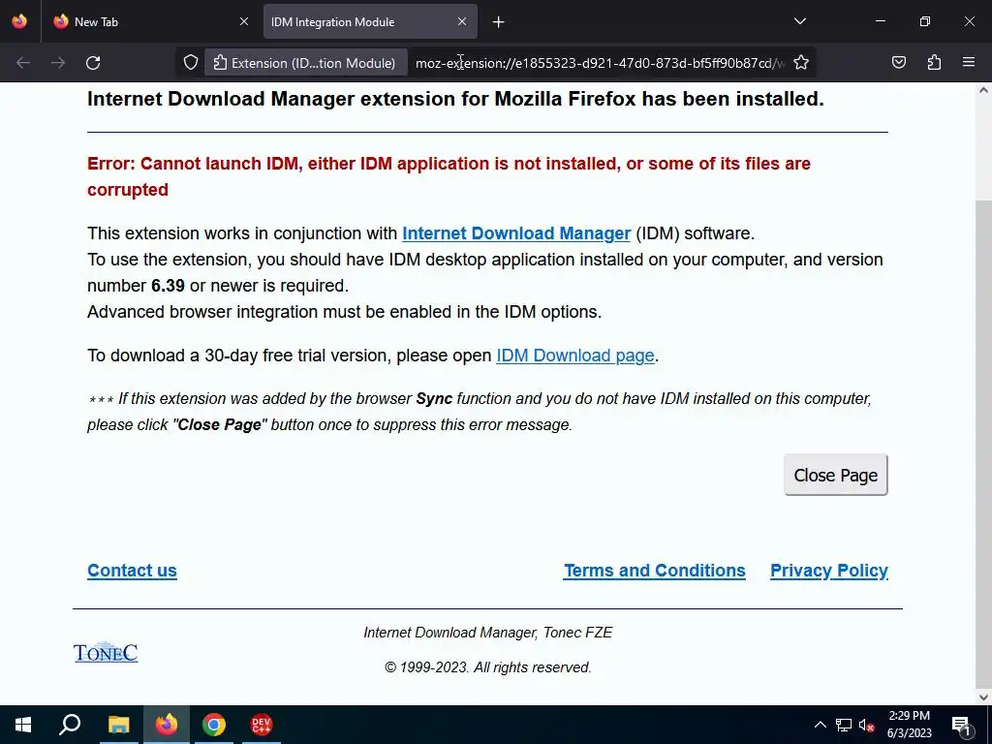Open Save to Pocket icon
Image resolution: width=992 pixels, height=744 pixels.
tap(898, 62)
